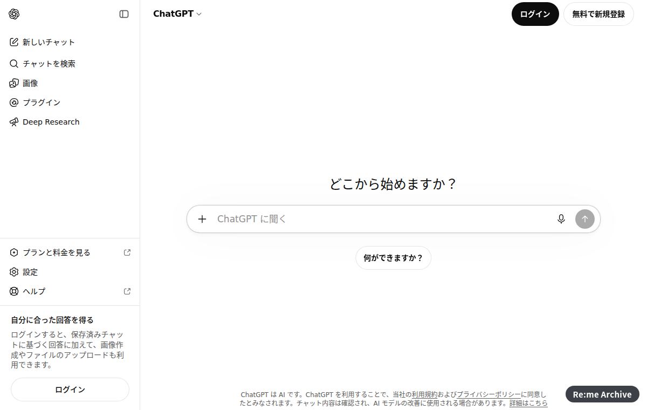This screenshot has width=647, height=410.
Task: Click the settings gear icon
Action: click(14, 272)
